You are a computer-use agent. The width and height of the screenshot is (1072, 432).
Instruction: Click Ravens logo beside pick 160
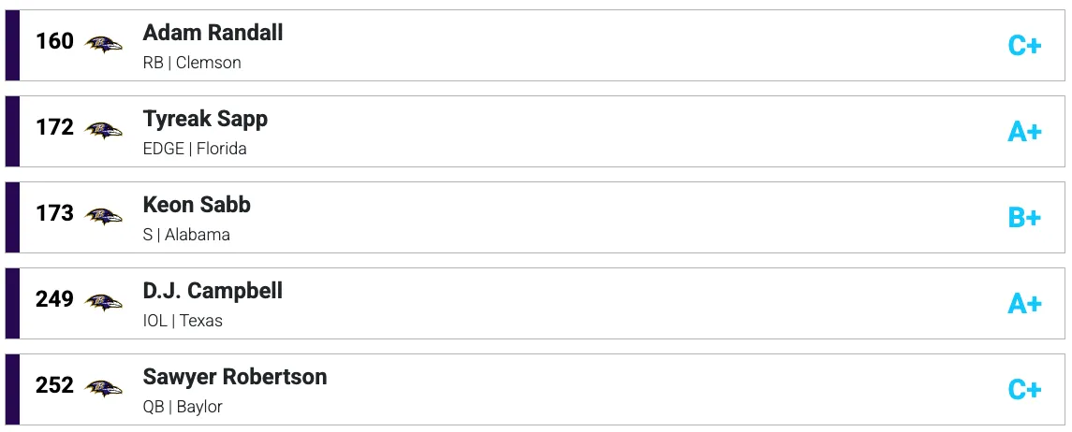[x=103, y=44]
